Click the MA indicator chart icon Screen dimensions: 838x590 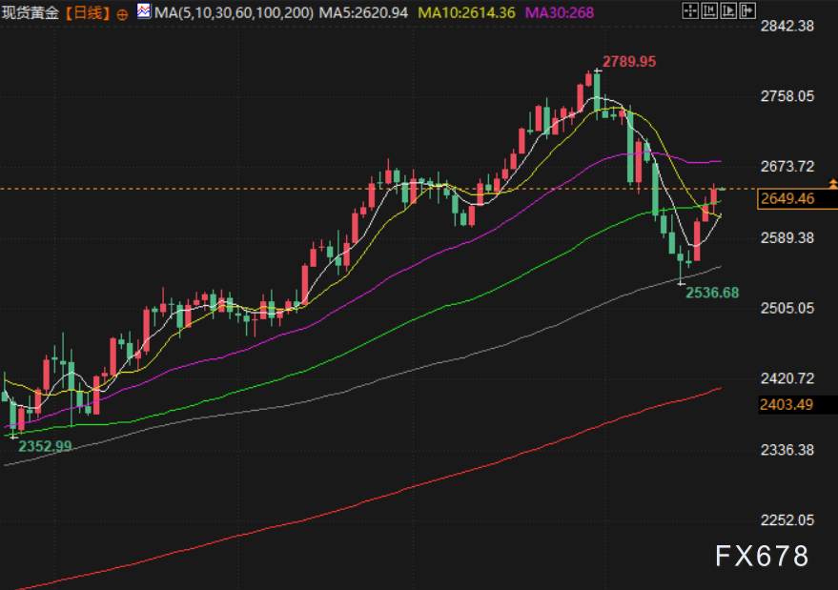[142, 12]
